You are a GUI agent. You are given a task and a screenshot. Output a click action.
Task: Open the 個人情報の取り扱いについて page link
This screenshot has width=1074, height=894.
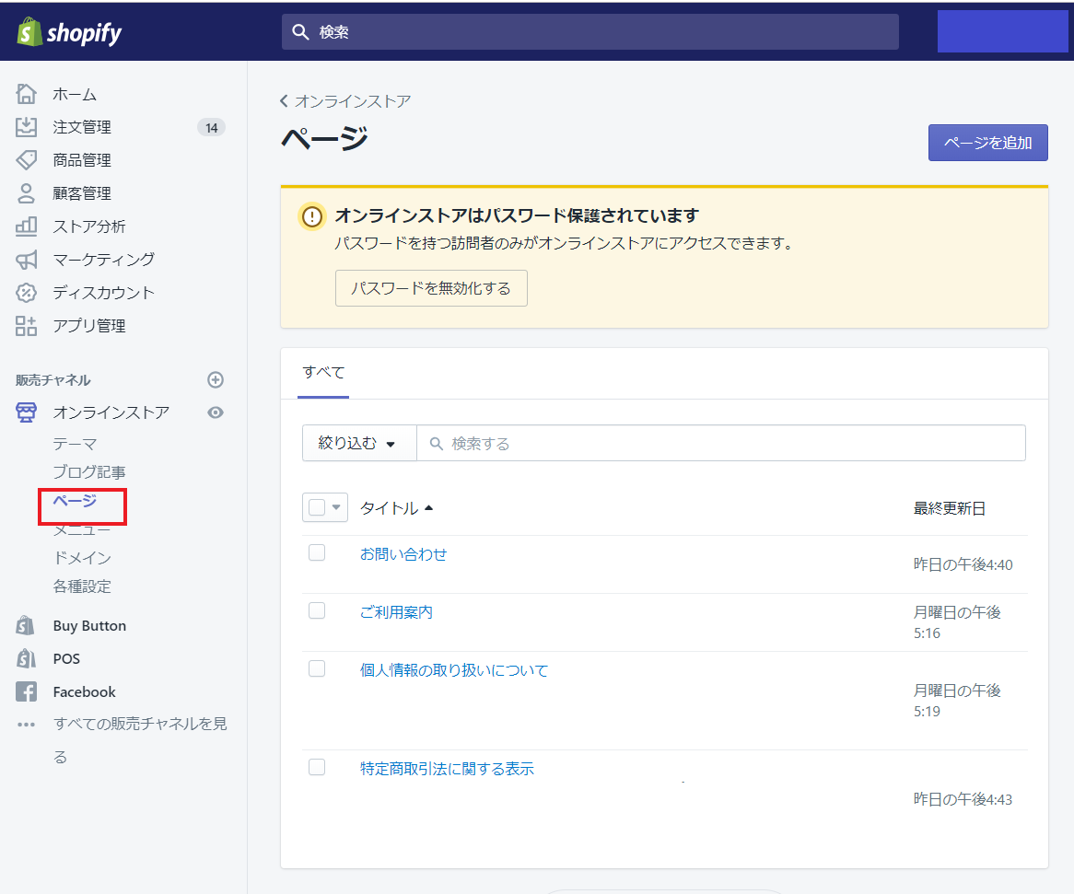click(454, 670)
